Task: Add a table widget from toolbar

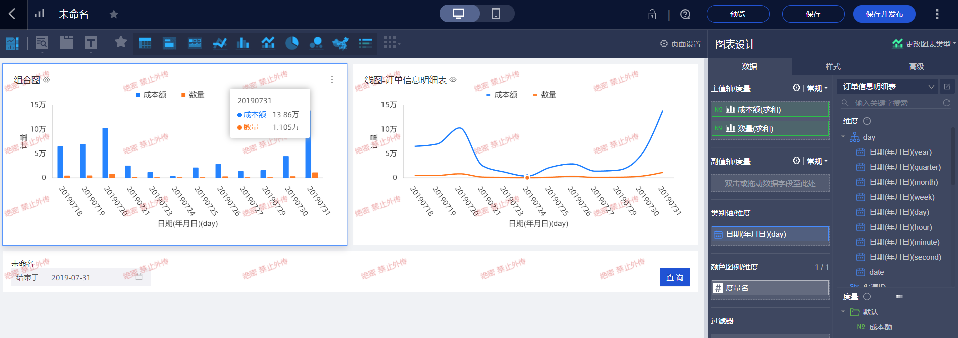Action: pyautogui.click(x=145, y=43)
